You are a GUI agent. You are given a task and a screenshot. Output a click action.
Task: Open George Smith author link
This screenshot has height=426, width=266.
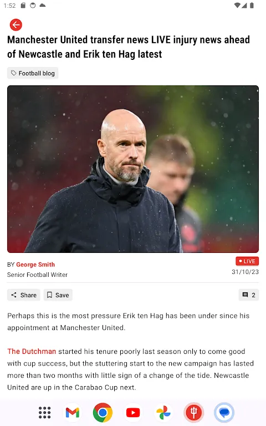[35, 265]
